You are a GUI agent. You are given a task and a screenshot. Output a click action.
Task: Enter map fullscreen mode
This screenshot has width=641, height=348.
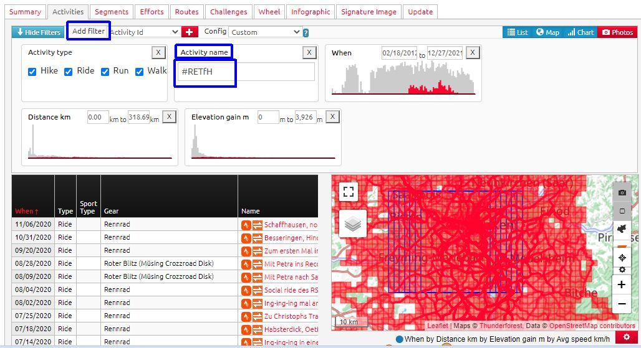pyautogui.click(x=349, y=192)
